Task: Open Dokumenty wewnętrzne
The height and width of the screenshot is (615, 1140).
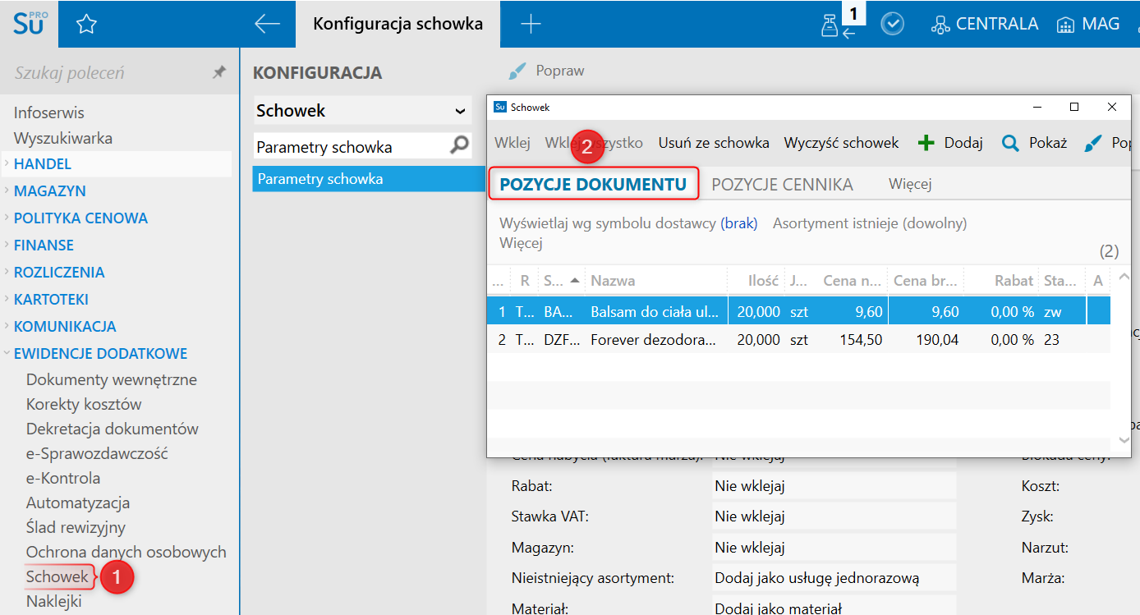Action: (x=112, y=379)
